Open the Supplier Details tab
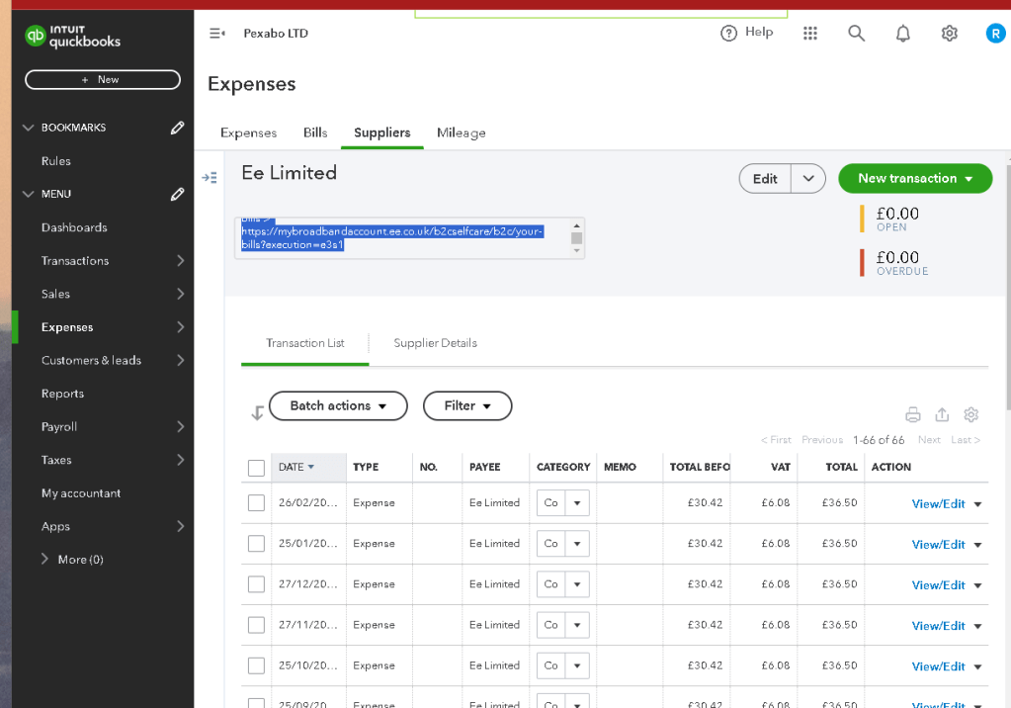Viewport: 1011px width, 708px height. [435, 343]
